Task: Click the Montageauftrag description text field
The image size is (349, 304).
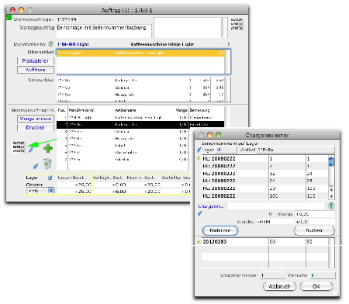Action: click(x=104, y=31)
